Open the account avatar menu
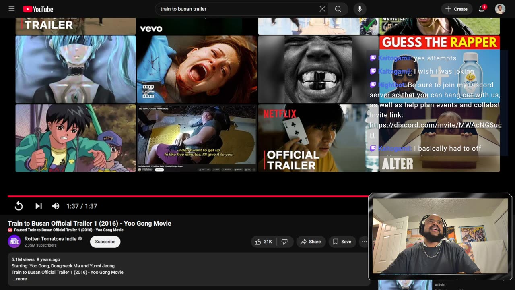Viewport: 515px width, 290px height. pos(500,9)
